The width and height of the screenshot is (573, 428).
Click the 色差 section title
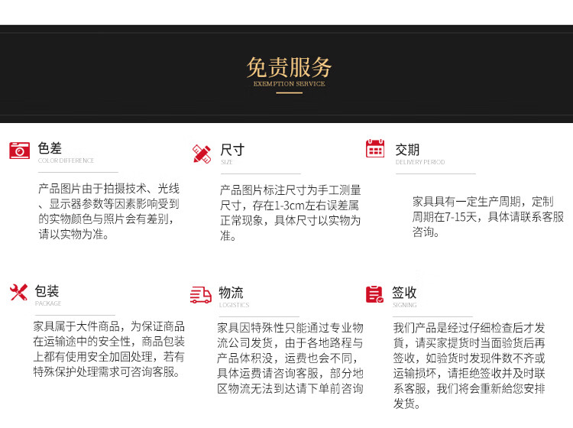pyautogui.click(x=50, y=148)
